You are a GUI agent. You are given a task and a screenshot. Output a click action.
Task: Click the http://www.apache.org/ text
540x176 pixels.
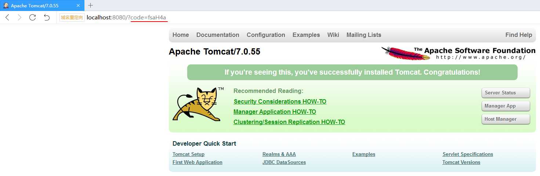coord(481,57)
